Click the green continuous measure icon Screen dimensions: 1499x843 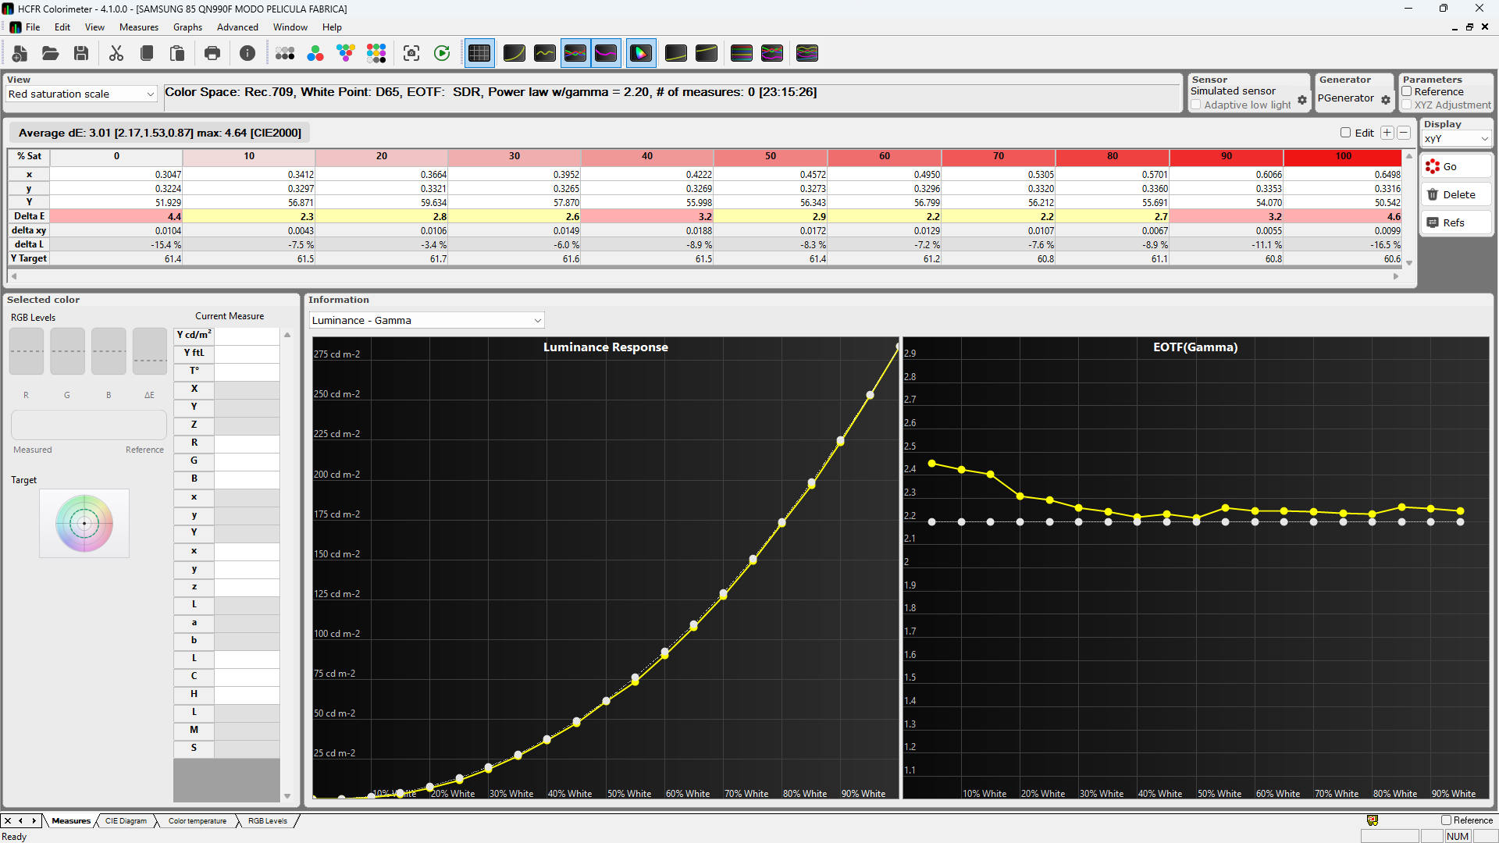(x=442, y=53)
